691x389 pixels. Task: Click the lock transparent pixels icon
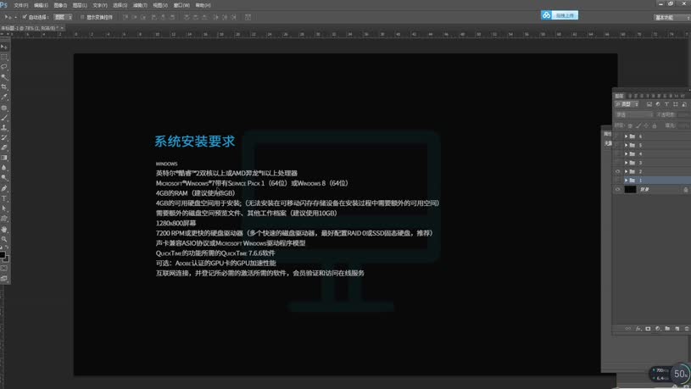point(630,126)
